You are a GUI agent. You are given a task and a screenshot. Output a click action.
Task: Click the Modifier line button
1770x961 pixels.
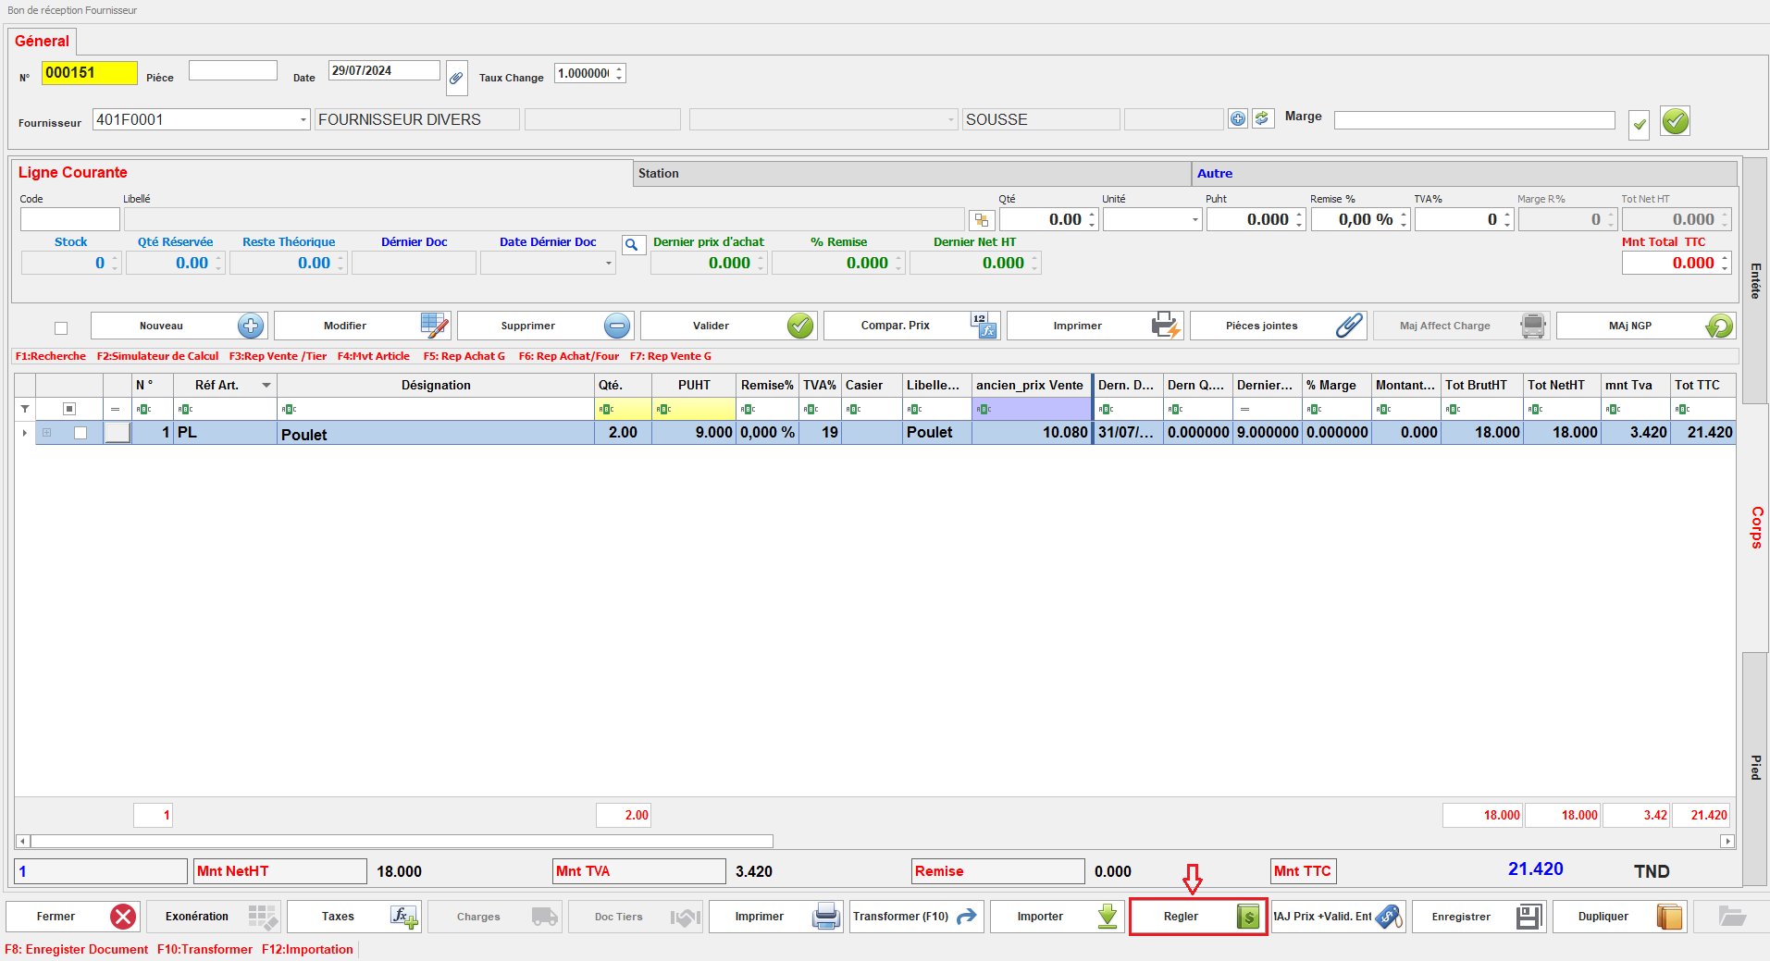[x=362, y=326]
